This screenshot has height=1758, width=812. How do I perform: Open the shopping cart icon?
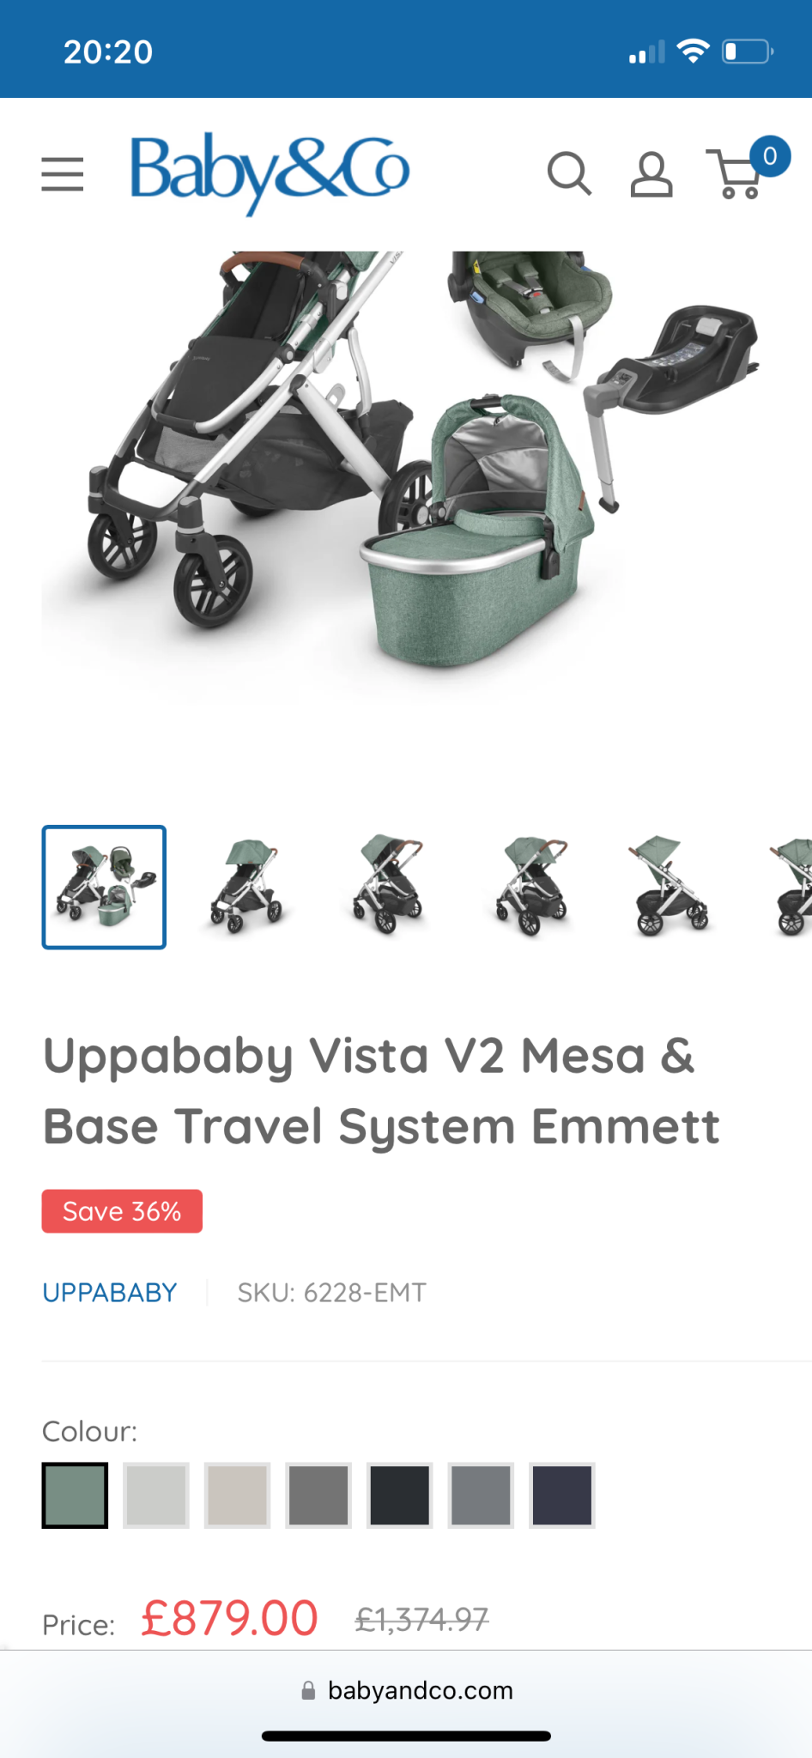tap(735, 174)
